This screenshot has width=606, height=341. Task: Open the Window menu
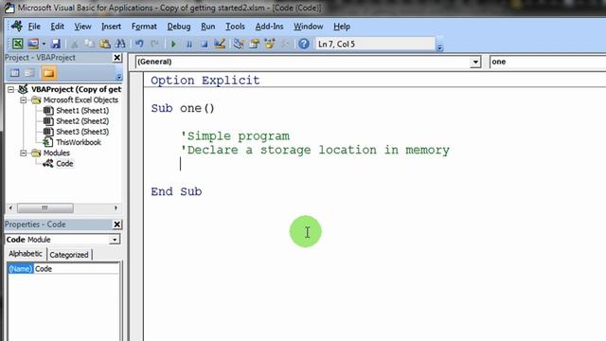[308, 27]
